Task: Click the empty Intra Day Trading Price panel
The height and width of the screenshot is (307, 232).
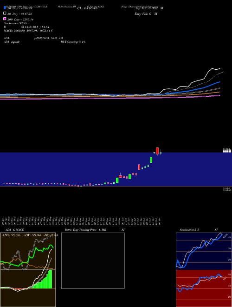Action: 93,260
